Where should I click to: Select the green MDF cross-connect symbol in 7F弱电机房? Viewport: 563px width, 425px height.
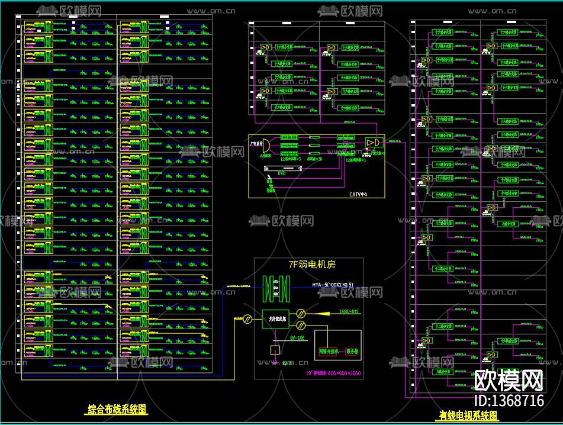click(x=276, y=289)
